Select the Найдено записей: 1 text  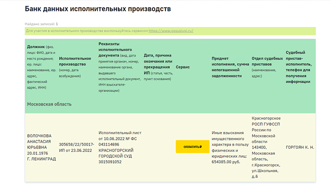(x=41, y=24)
